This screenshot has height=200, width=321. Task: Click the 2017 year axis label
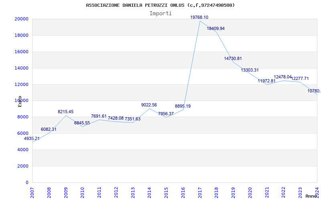click(200, 193)
